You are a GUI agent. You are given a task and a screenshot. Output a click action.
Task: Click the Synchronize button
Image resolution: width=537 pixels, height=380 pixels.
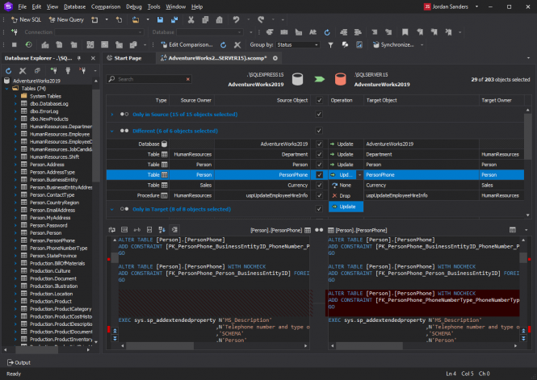pos(393,45)
